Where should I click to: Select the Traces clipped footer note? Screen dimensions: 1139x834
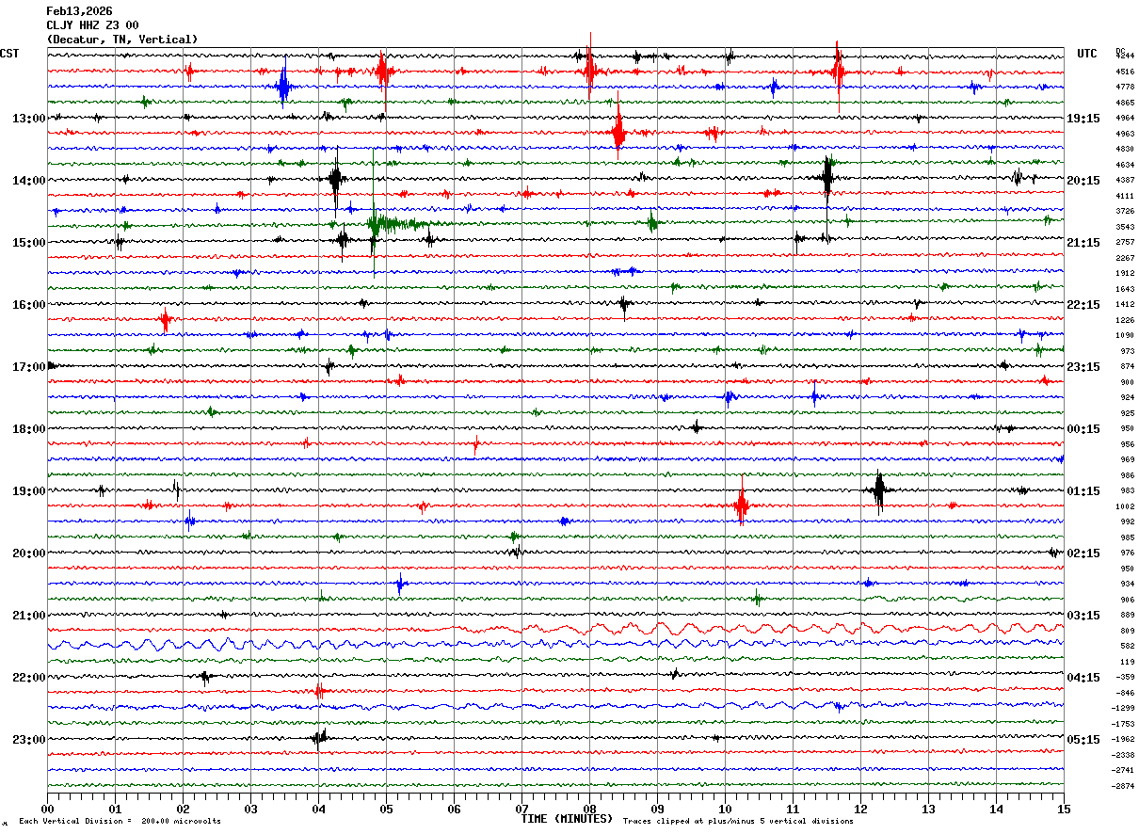(738, 822)
